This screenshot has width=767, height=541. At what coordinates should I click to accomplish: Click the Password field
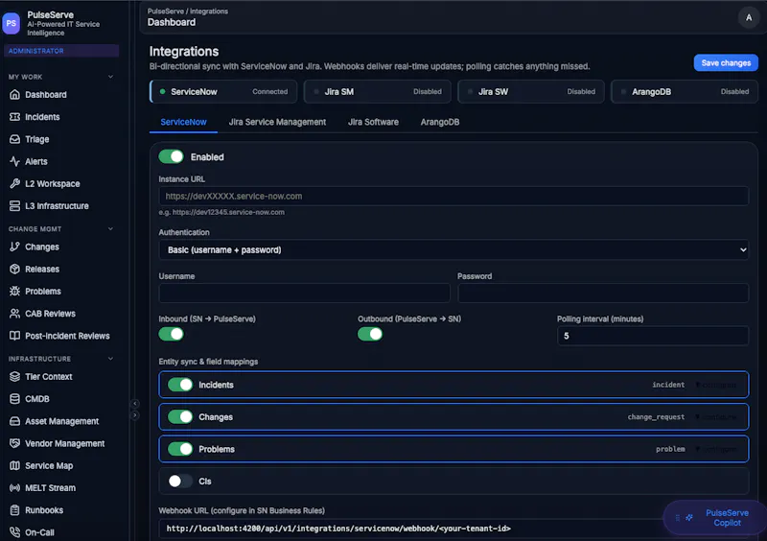click(603, 293)
